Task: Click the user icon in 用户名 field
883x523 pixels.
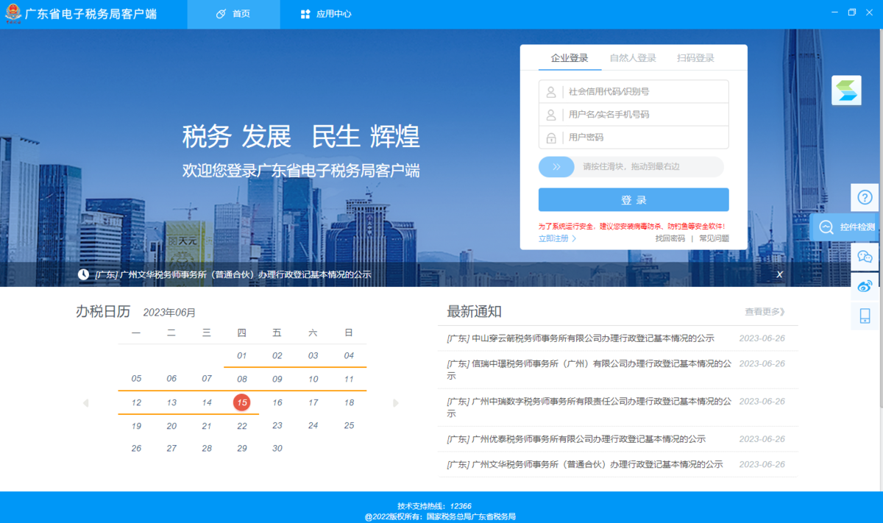Action: click(550, 115)
